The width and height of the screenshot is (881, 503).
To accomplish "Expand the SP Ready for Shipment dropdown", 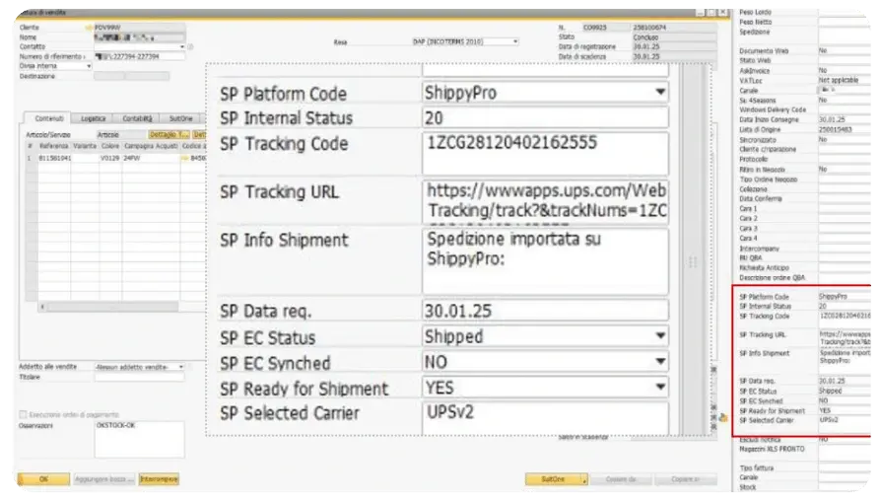I will (660, 387).
